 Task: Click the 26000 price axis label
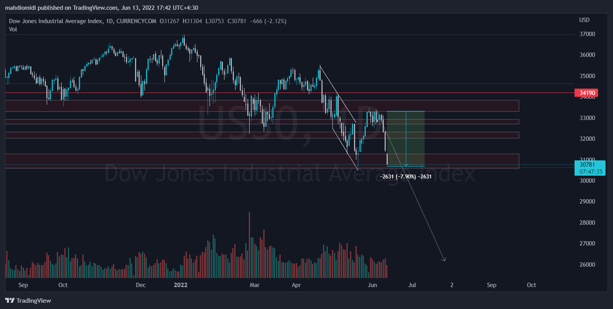point(587,265)
